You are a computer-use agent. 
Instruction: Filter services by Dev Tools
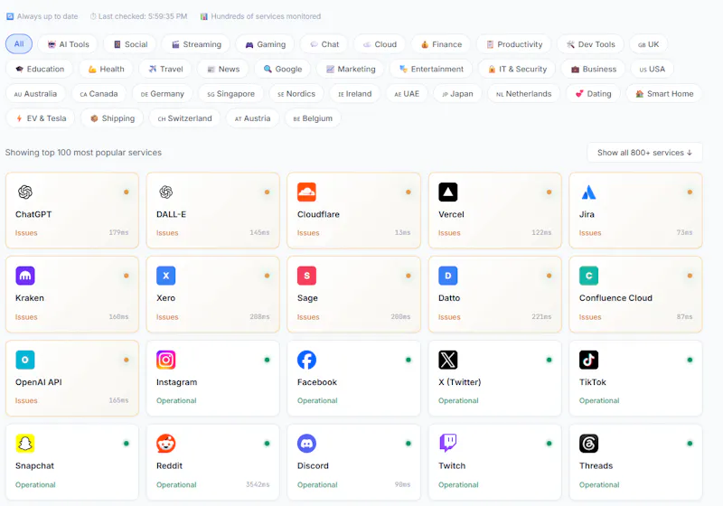(591, 44)
